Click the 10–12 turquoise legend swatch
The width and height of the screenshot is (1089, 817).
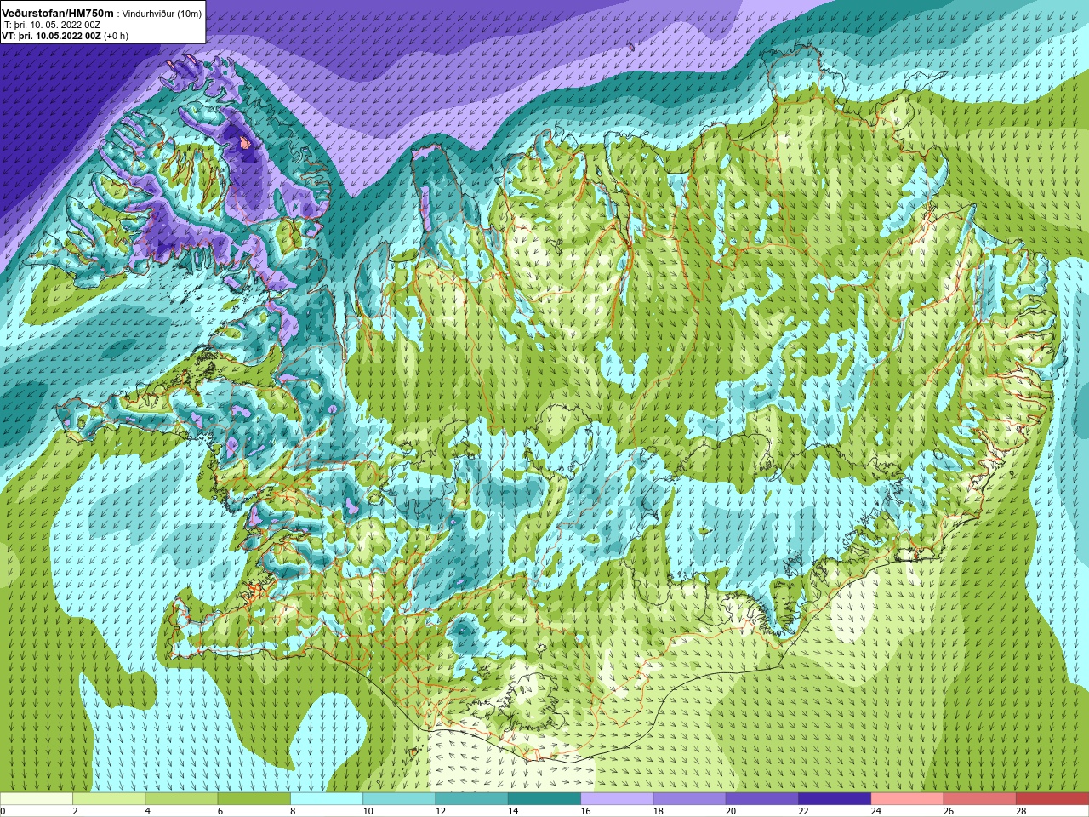tap(399, 799)
